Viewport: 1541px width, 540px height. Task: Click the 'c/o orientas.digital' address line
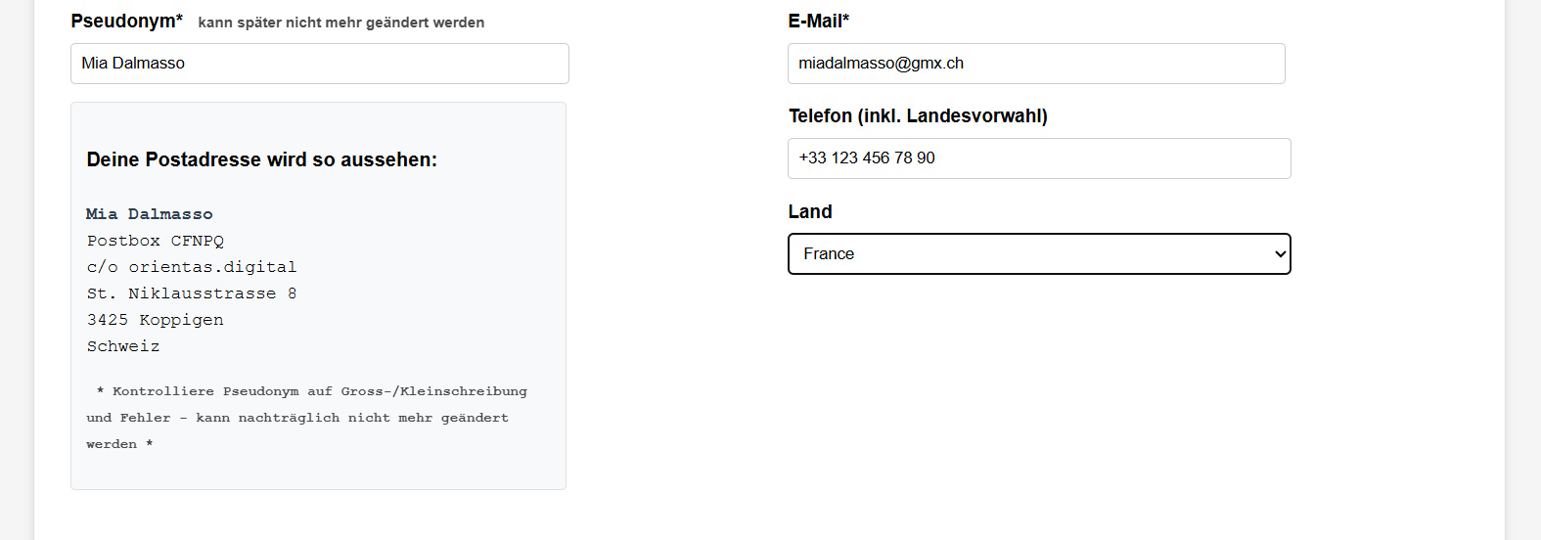click(x=191, y=267)
